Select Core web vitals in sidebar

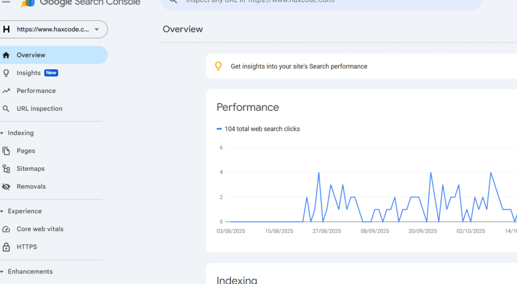point(40,229)
